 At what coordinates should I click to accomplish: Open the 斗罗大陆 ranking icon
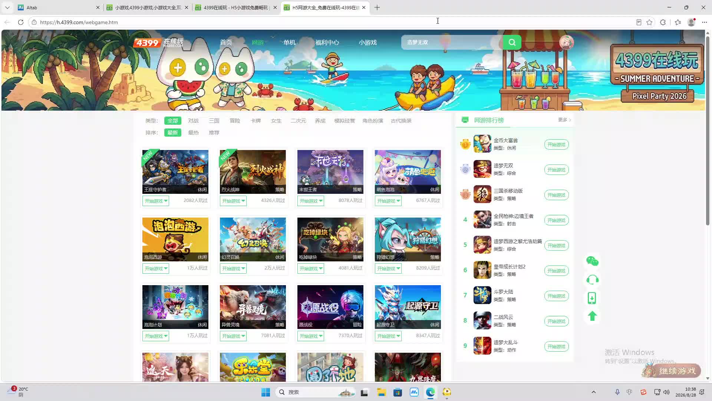(482, 295)
